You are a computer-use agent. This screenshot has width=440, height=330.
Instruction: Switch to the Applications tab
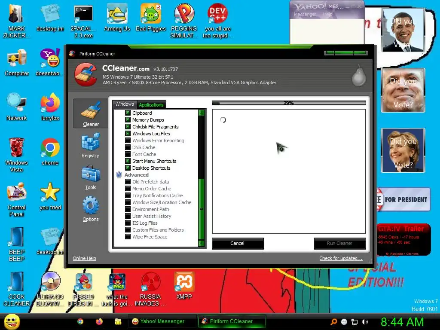(x=151, y=105)
